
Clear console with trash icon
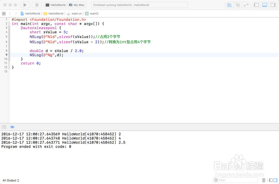point(264,180)
